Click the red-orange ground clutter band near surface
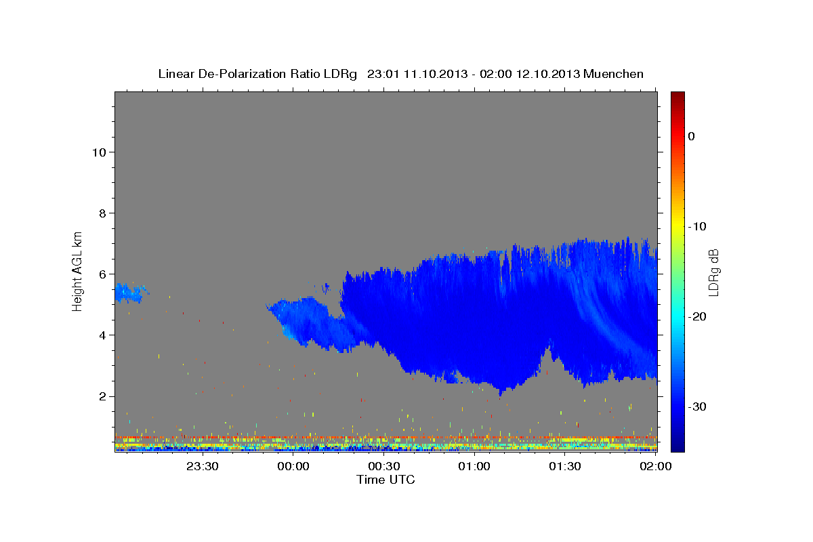The height and width of the screenshot is (542, 813). 385,438
